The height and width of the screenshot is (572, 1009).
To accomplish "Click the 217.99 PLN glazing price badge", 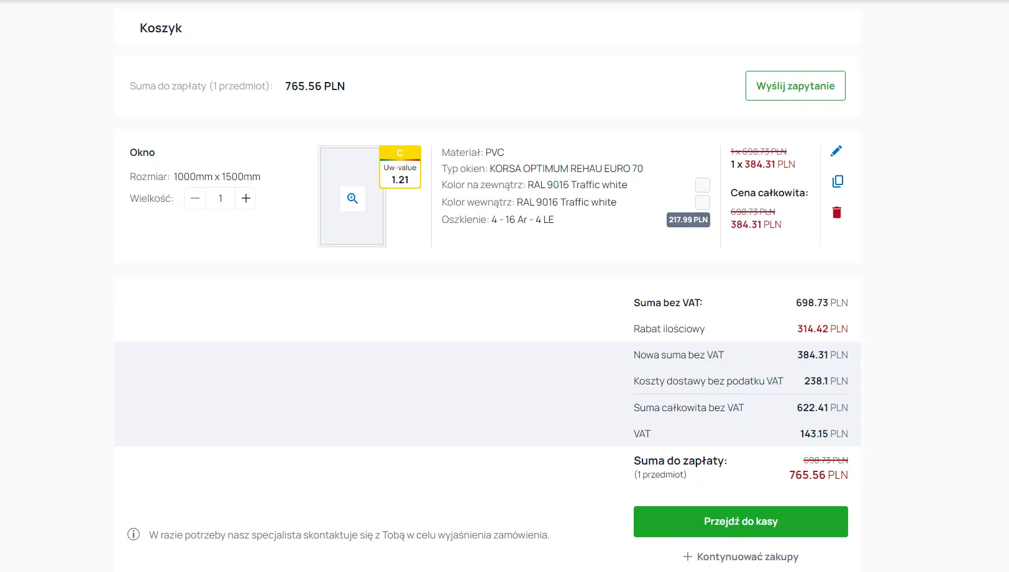I will (688, 220).
